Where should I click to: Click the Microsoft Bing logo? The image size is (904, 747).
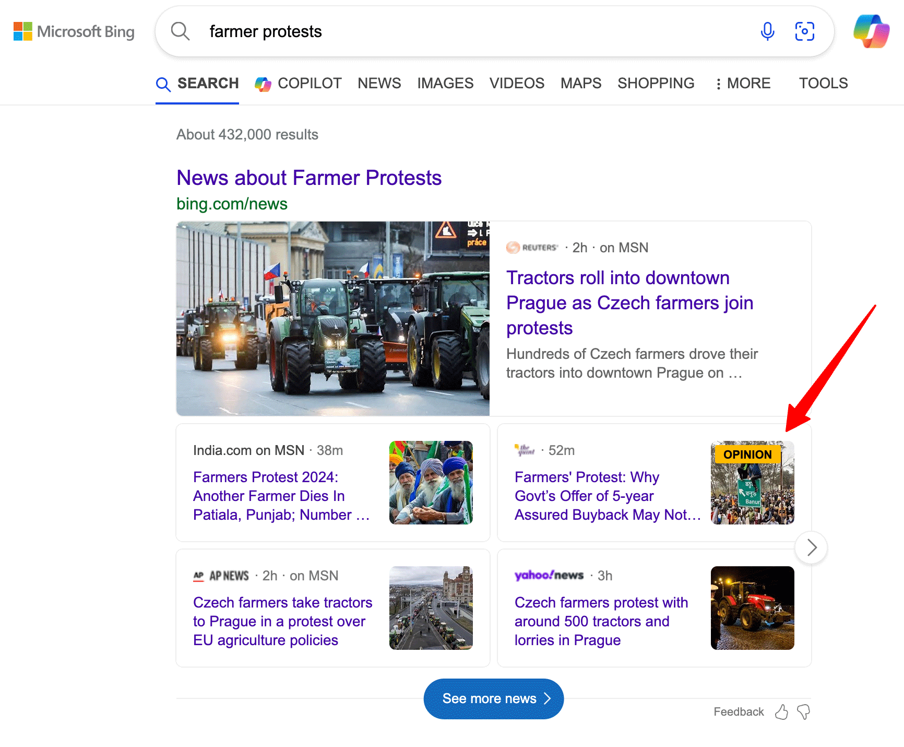74,31
